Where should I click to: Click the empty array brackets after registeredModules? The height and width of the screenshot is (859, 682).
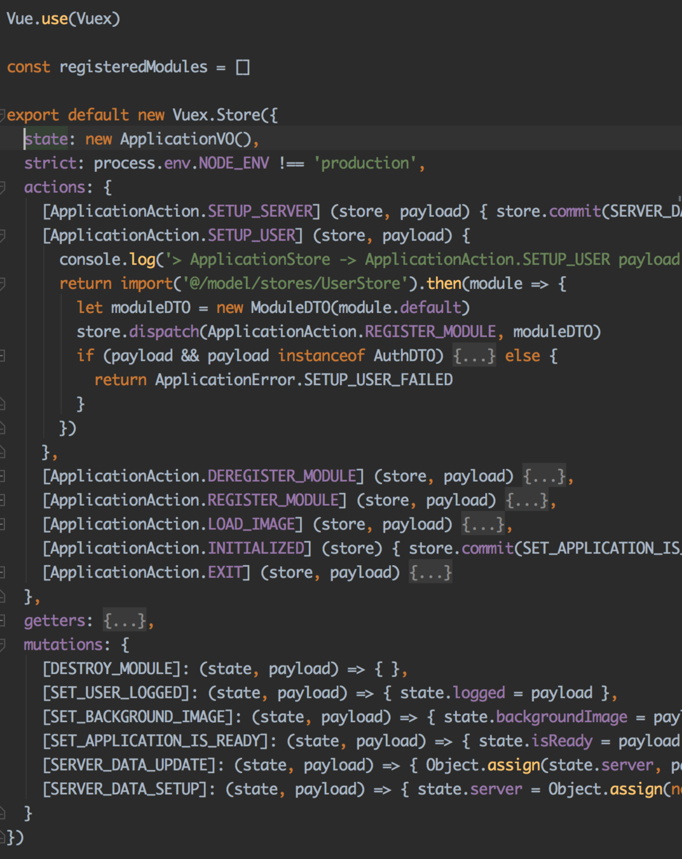(243, 67)
